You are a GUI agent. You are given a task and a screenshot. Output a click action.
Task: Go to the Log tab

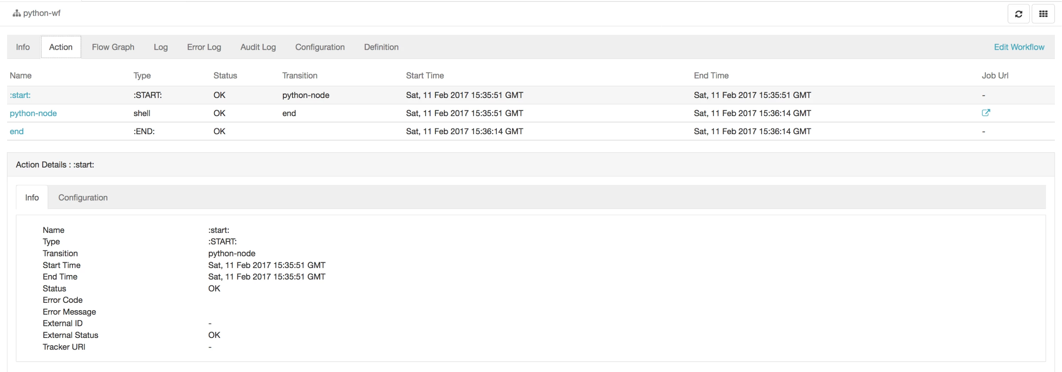tap(161, 47)
